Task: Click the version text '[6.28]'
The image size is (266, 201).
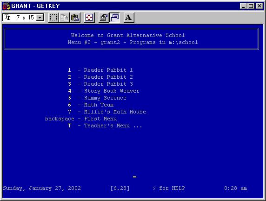Action: [120, 188]
